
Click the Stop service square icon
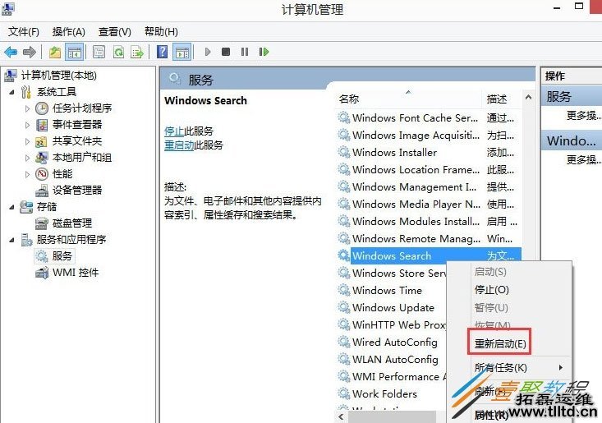[226, 52]
